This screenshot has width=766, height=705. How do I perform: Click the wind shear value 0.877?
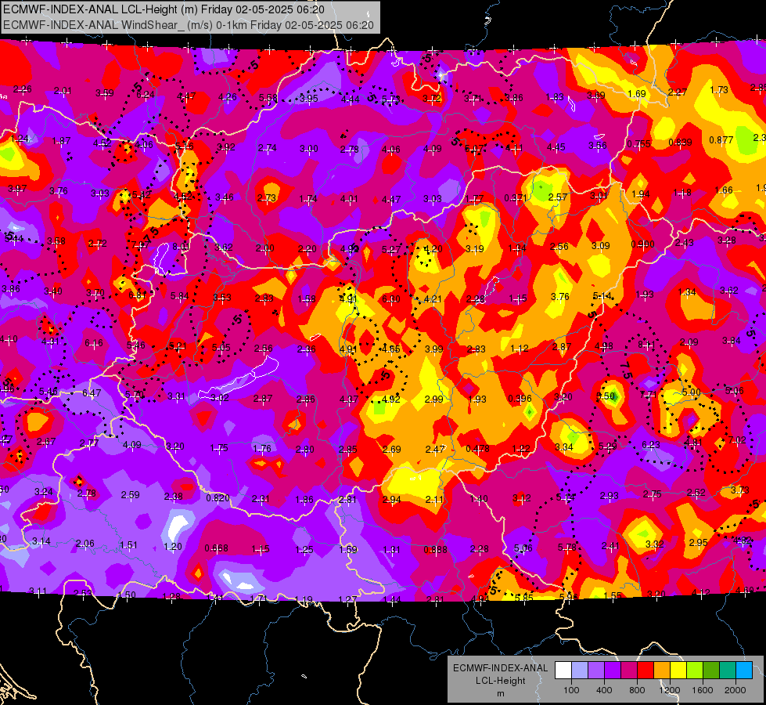pos(721,140)
